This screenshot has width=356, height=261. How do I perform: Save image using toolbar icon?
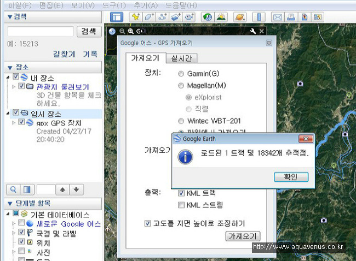[304, 17]
